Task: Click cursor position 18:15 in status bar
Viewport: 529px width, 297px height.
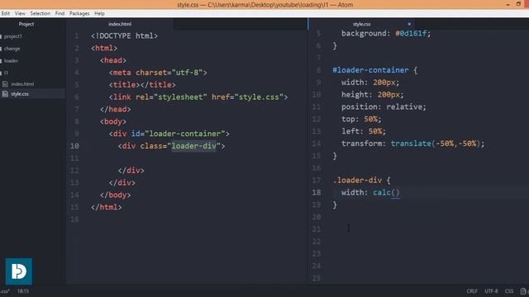Action: pos(23,291)
